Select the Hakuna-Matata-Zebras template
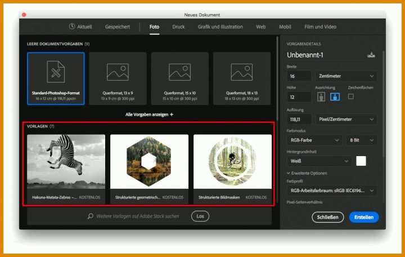This screenshot has width=405, height=257. click(66, 168)
